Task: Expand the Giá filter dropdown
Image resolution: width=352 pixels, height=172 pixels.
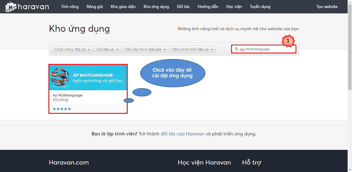Action: pyautogui.click(x=107, y=49)
